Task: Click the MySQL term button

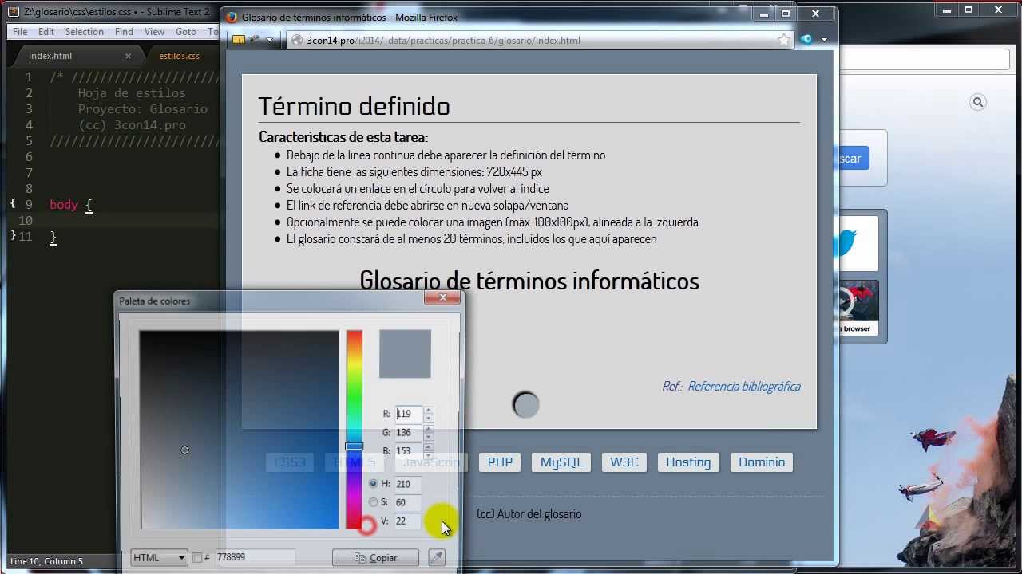Action: click(x=561, y=462)
